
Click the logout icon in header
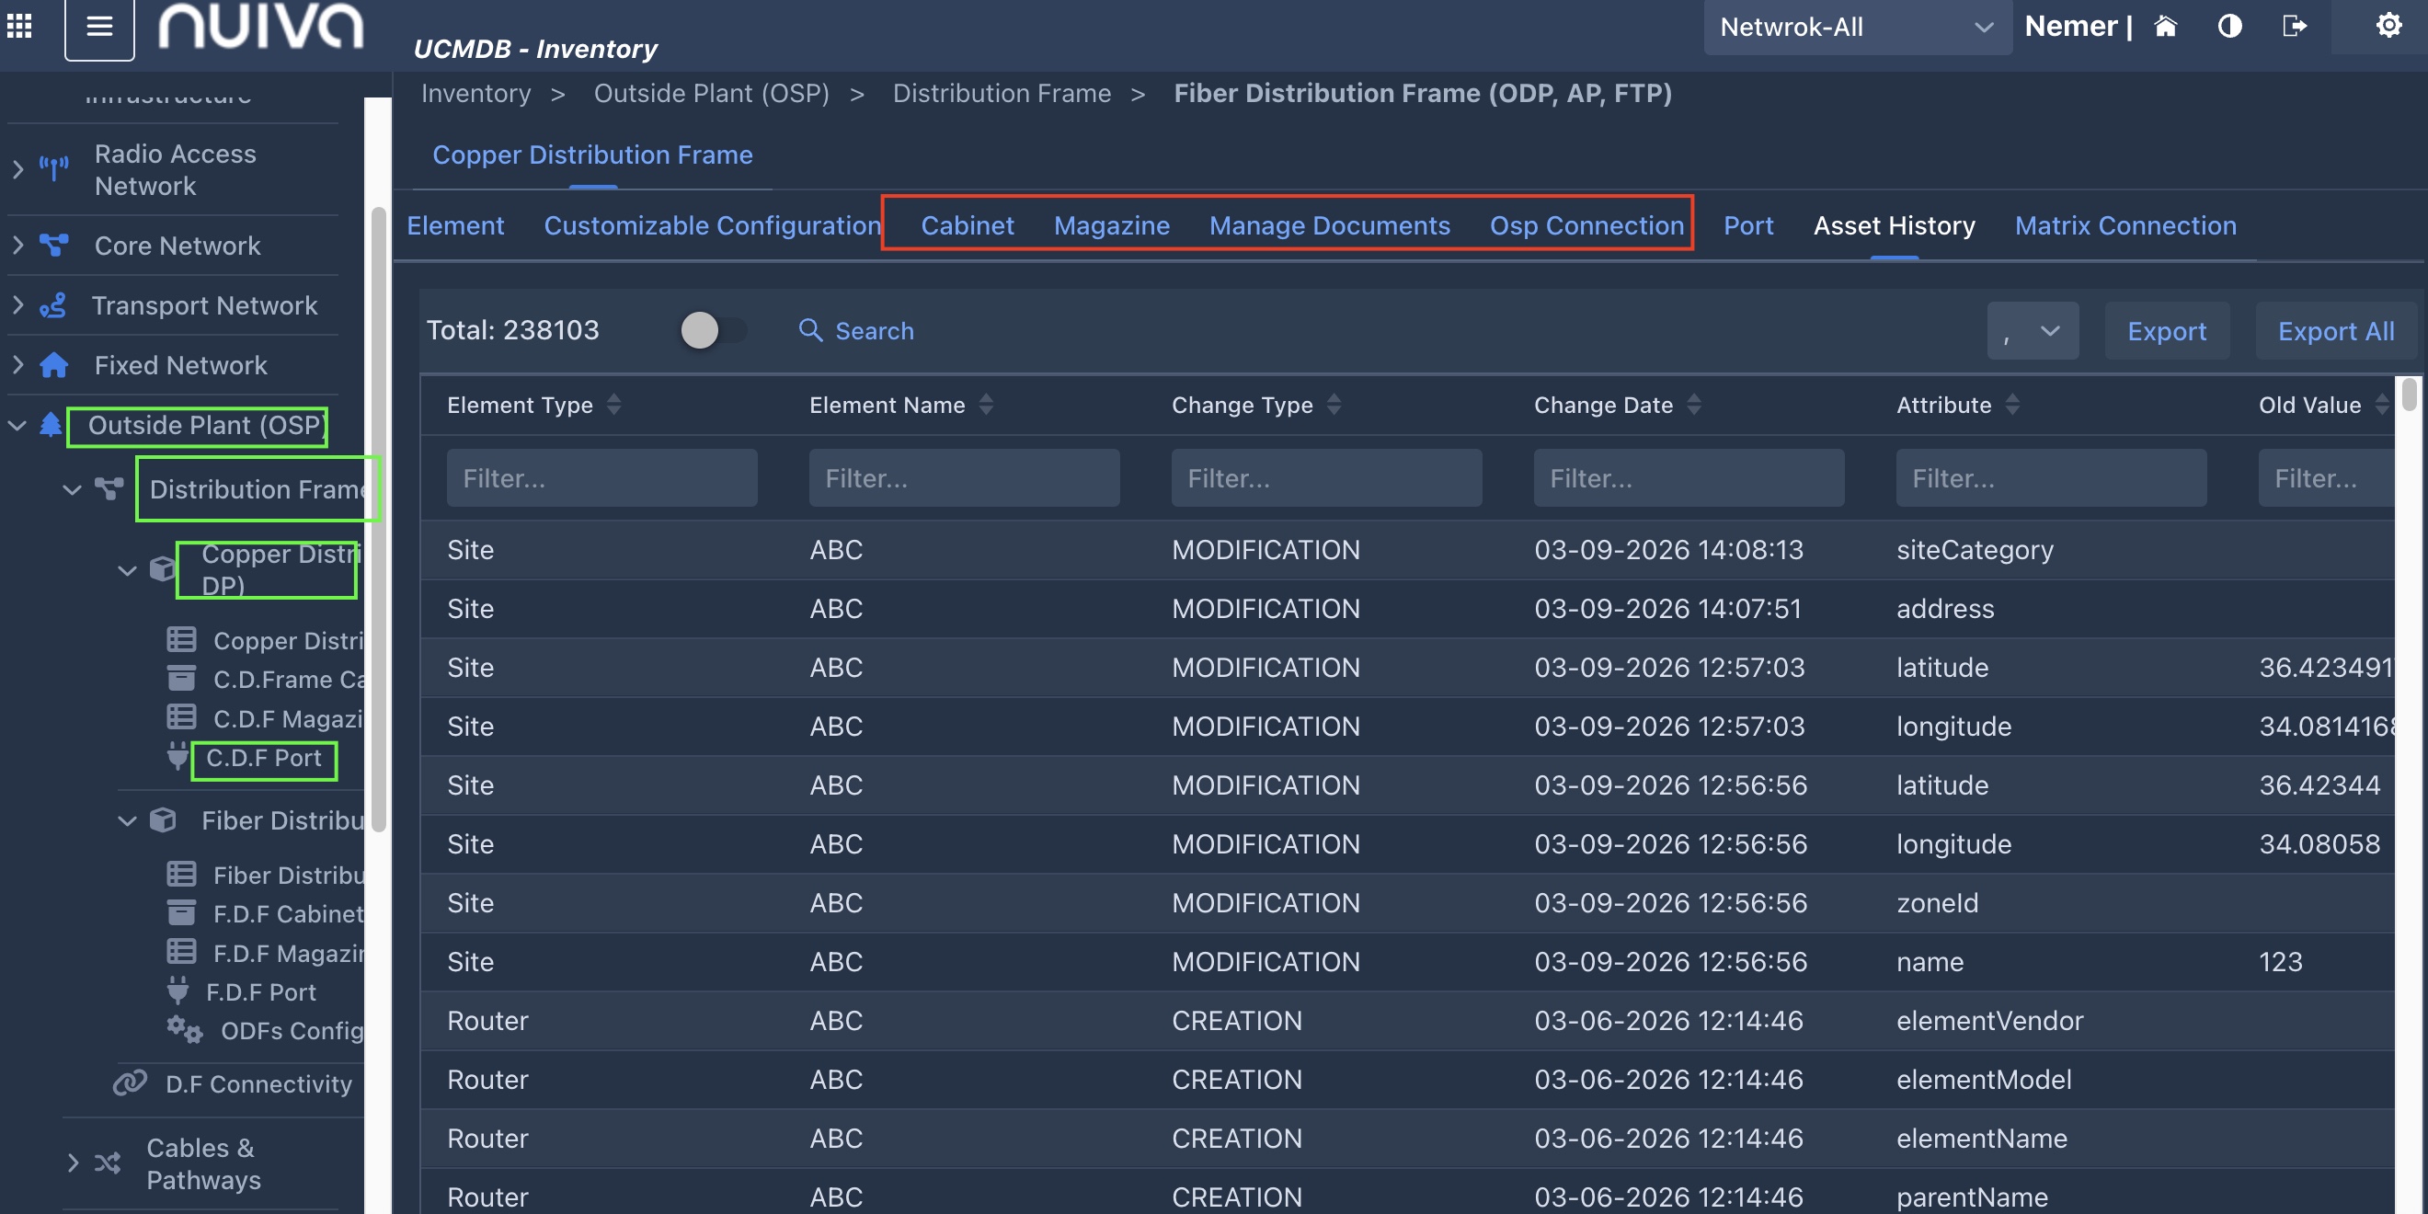pyautogui.click(x=2294, y=27)
